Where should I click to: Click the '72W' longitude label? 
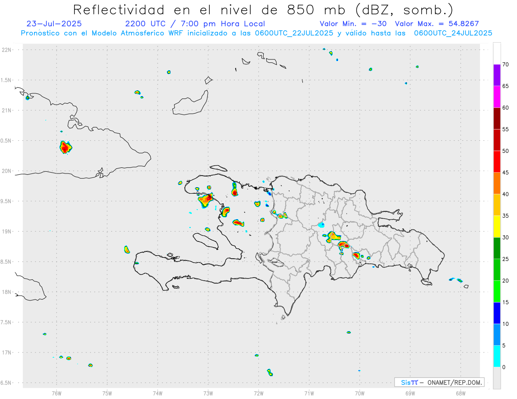point(258,393)
